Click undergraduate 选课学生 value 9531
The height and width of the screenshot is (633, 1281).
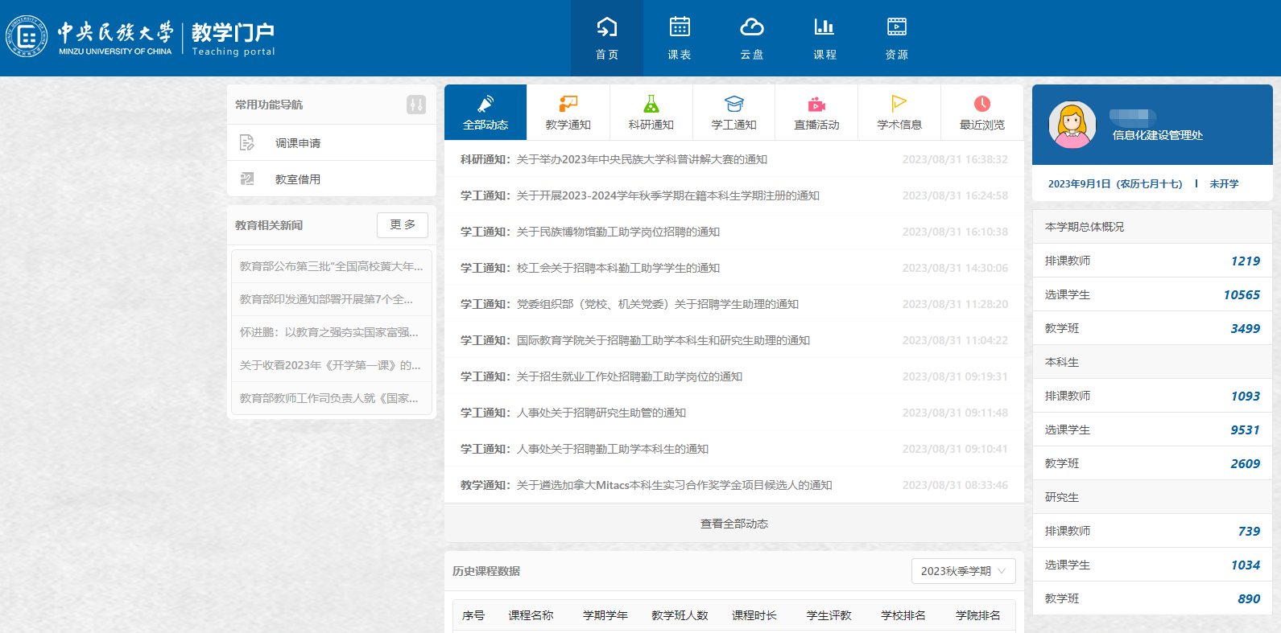click(x=1246, y=430)
